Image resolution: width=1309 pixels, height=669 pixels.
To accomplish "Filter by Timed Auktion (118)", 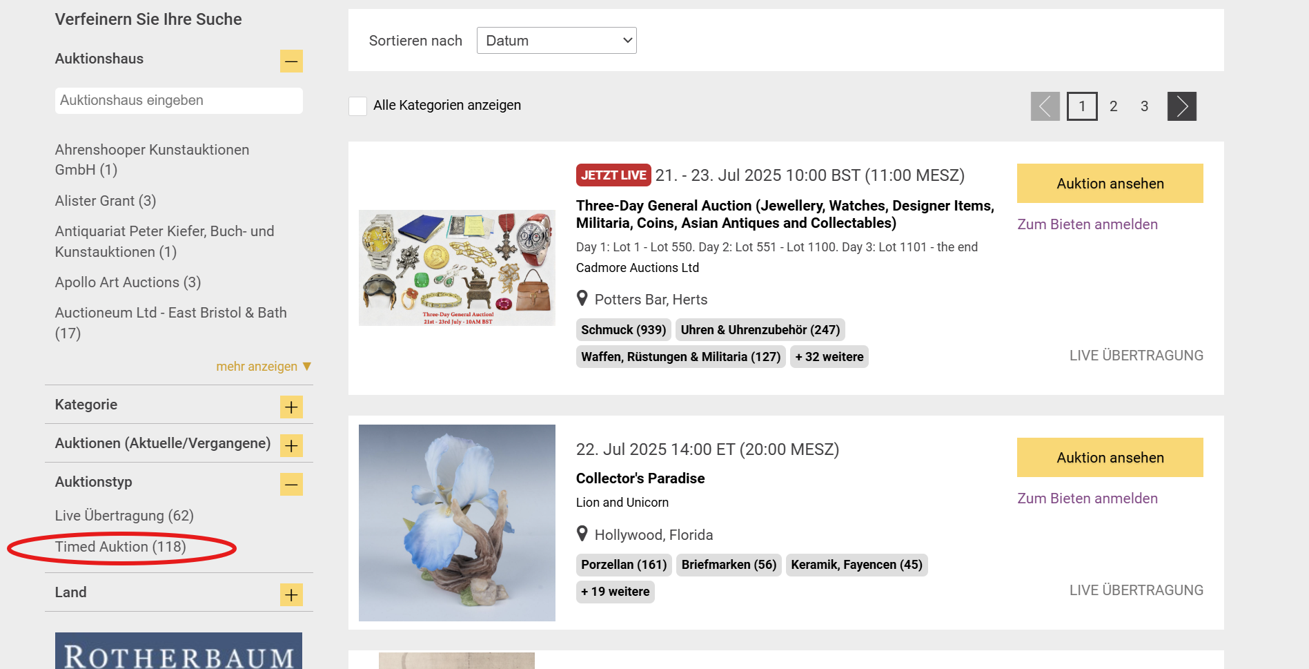I will pos(121,547).
